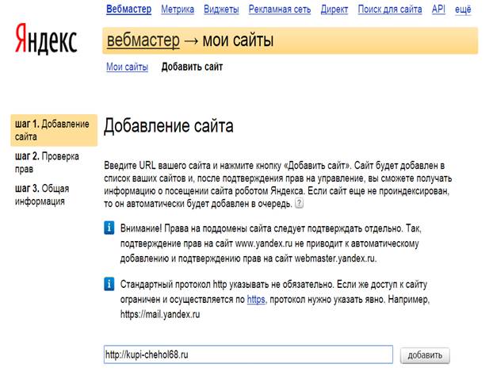
Task: Click the site URL input field
Action: [248, 354]
